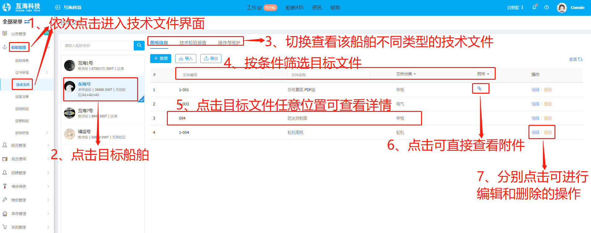The width and height of the screenshot is (591, 233).
Task: Click the 维修管理 wrench icon
Action: coord(5,200)
